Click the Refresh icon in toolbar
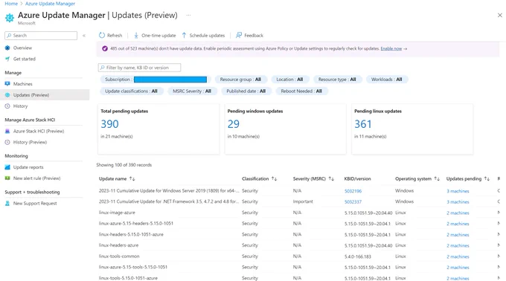Screen dimensions: 506x281 click(102, 35)
